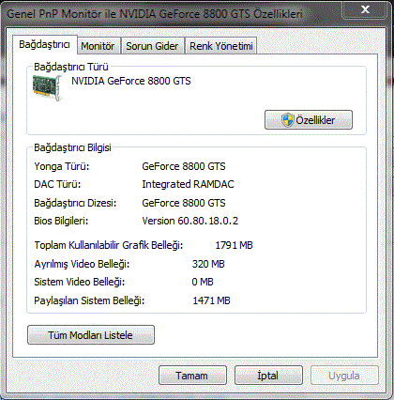Click the Ayrılmış Video Belleği 320 MB value
Viewport: 394px width, 400px height.
[x=208, y=264]
